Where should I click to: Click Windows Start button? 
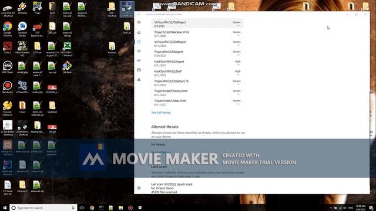pyautogui.click(x=5, y=208)
